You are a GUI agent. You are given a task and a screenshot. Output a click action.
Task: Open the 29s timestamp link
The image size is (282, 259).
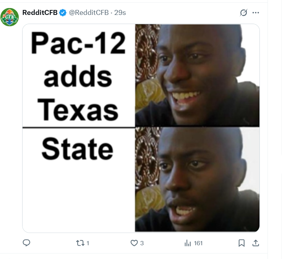click(x=120, y=13)
